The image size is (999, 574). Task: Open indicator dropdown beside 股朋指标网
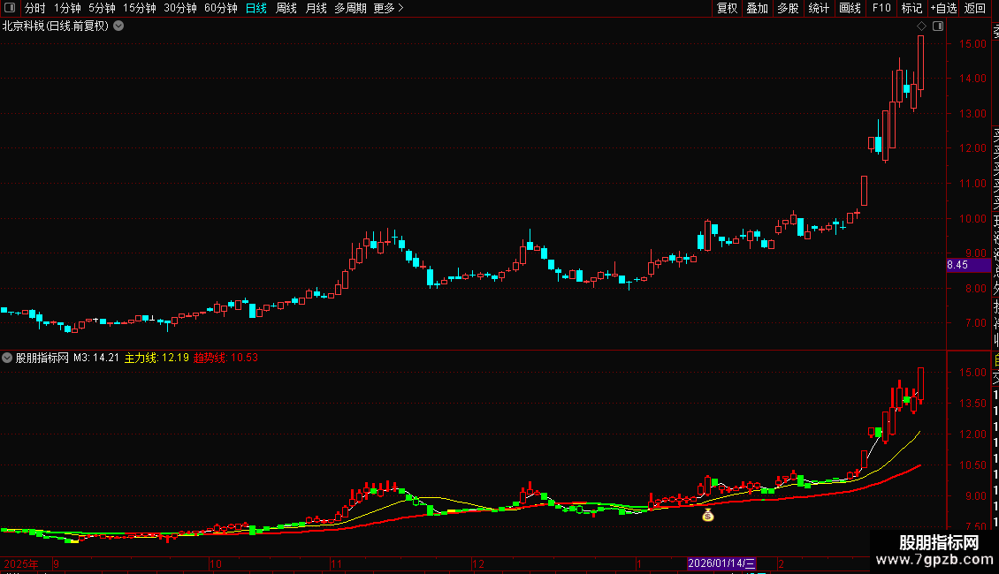click(7, 358)
